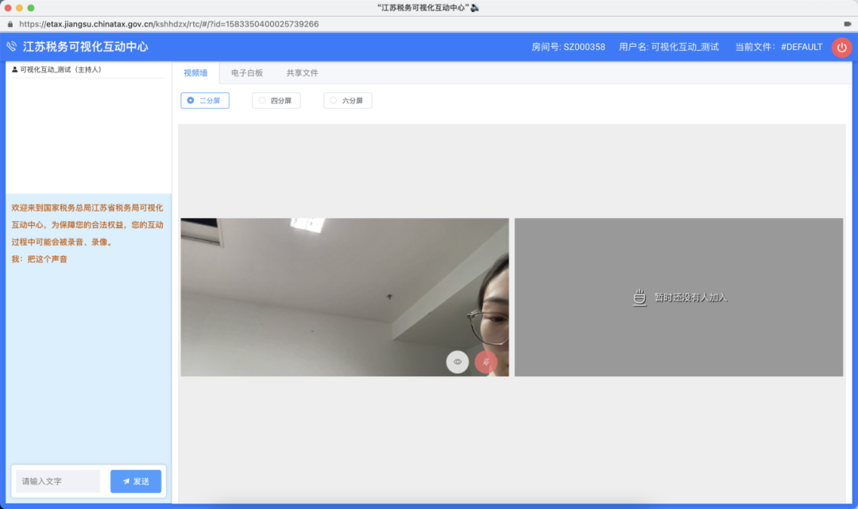Switch to the 电子白板 tab
Screen dimensions: 858x509
[x=247, y=73]
